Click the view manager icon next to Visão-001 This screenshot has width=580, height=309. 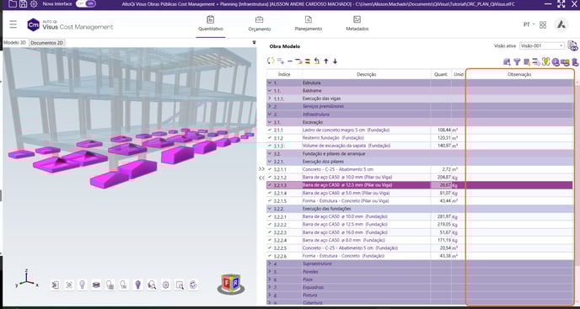click(572, 45)
